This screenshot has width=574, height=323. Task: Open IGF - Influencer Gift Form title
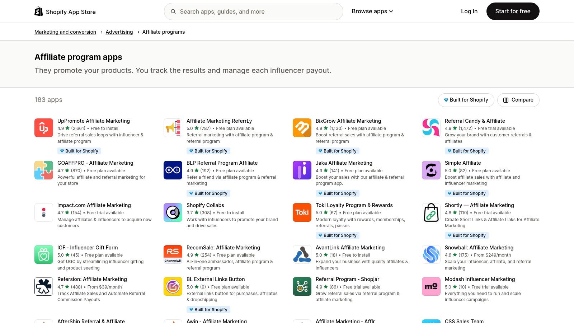pos(88,248)
